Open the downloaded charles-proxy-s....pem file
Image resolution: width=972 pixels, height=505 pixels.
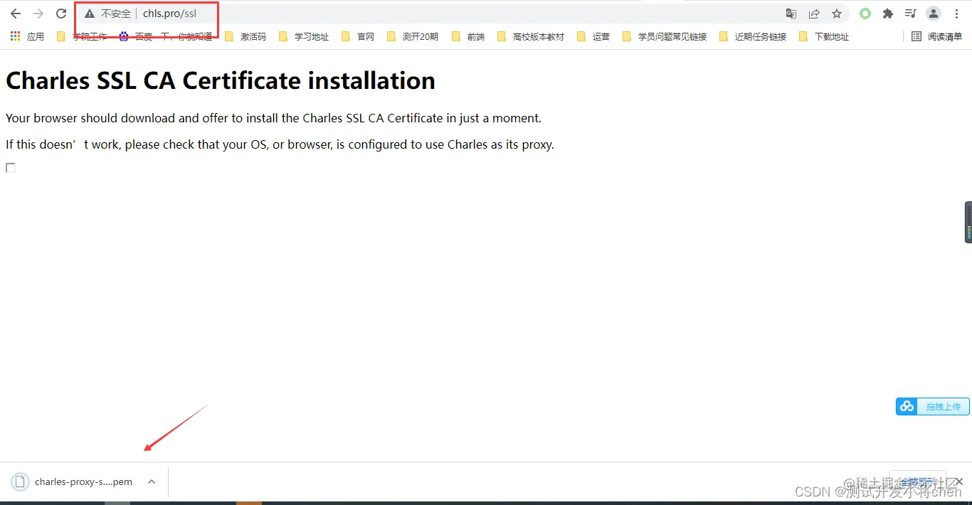(x=73, y=482)
